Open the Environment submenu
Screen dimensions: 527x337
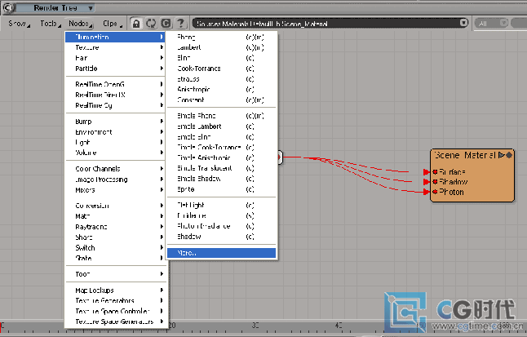(x=117, y=132)
